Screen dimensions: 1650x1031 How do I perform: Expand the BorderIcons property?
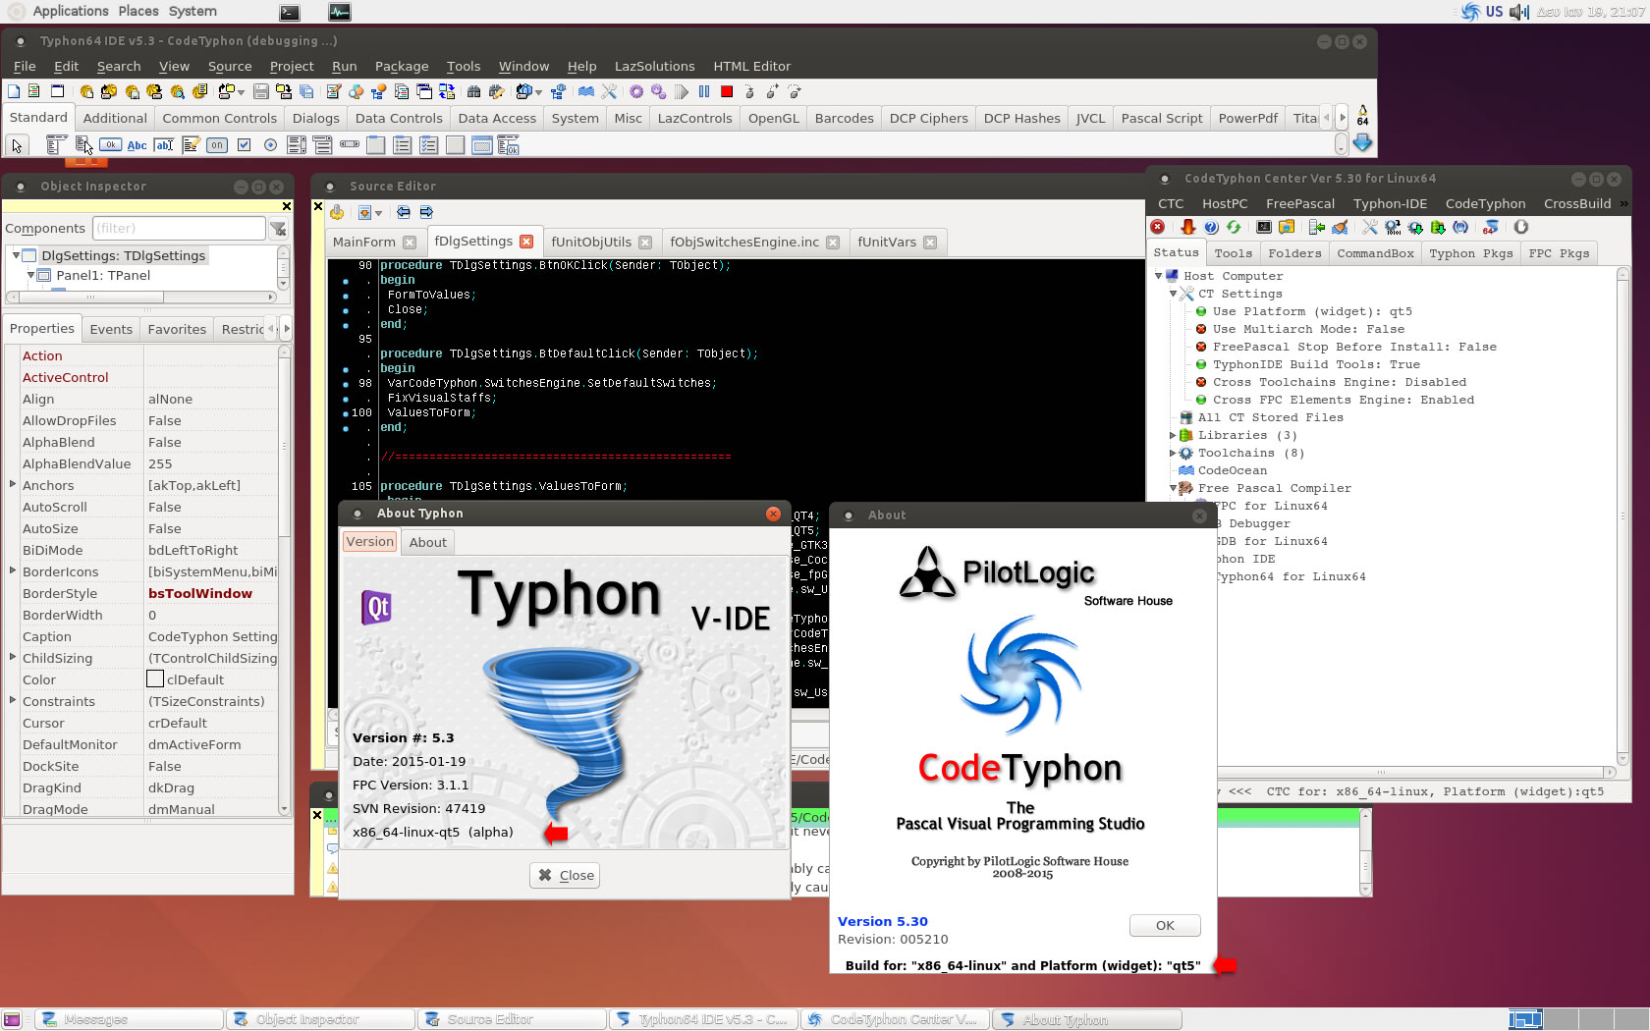click(x=13, y=570)
